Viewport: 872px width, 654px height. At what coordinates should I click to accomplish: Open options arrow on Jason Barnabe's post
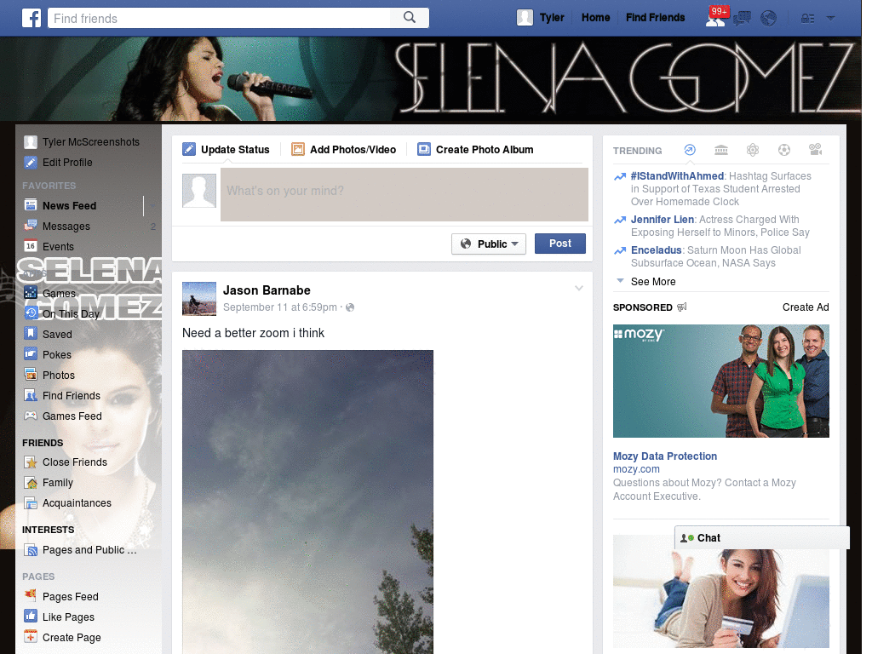tap(579, 287)
